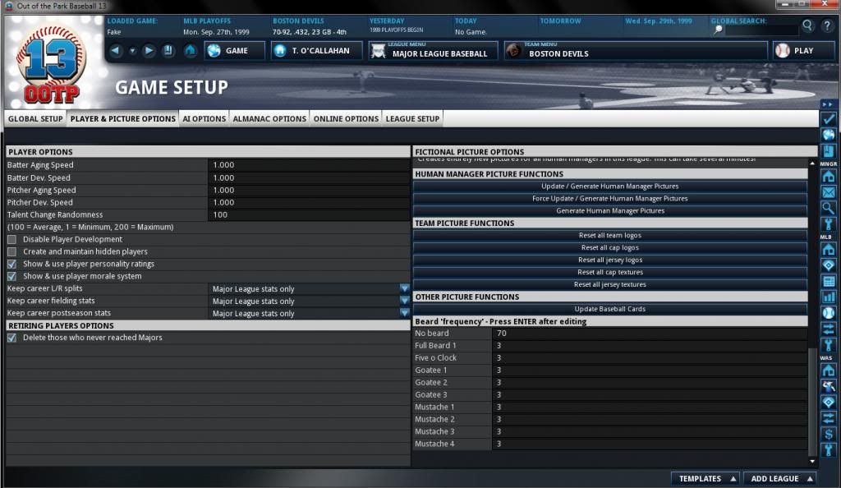This screenshot has width=841, height=488.
Task: Click Reset all jersey textures
Action: pos(610,285)
